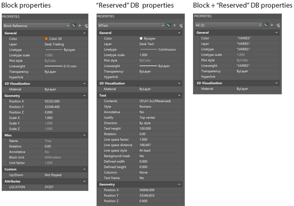Open the MText object type dropdown
Screen dimensions: 294x206
click(x=163, y=26)
